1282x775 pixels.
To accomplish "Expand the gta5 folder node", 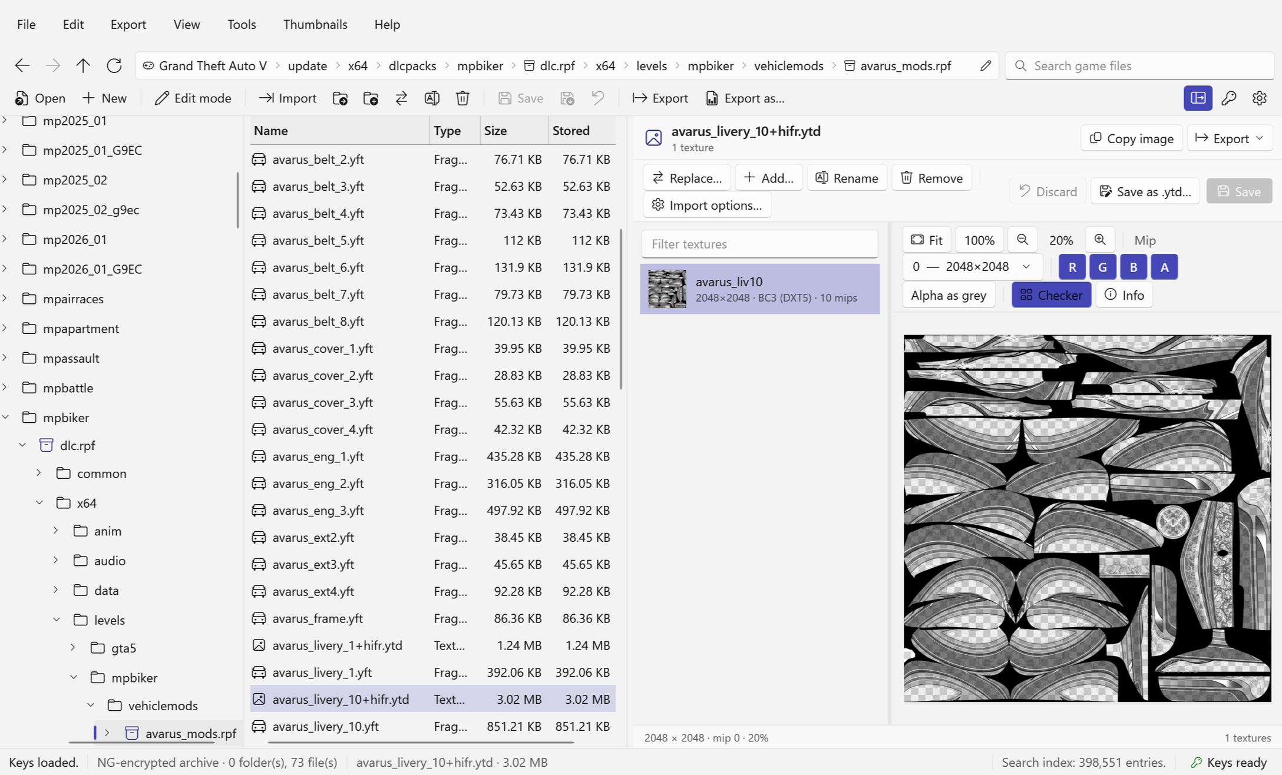I will [x=73, y=648].
